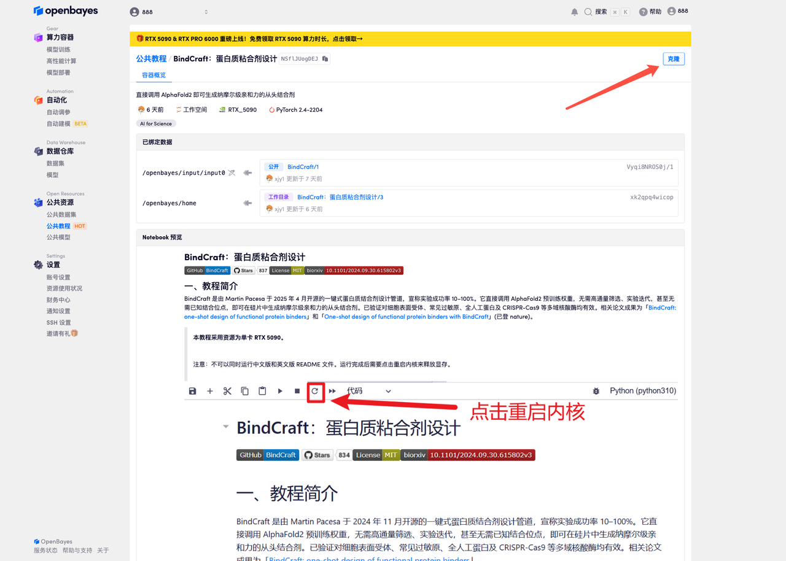Interrupt the kernel with stop icon
786x561 pixels.
pyautogui.click(x=297, y=391)
